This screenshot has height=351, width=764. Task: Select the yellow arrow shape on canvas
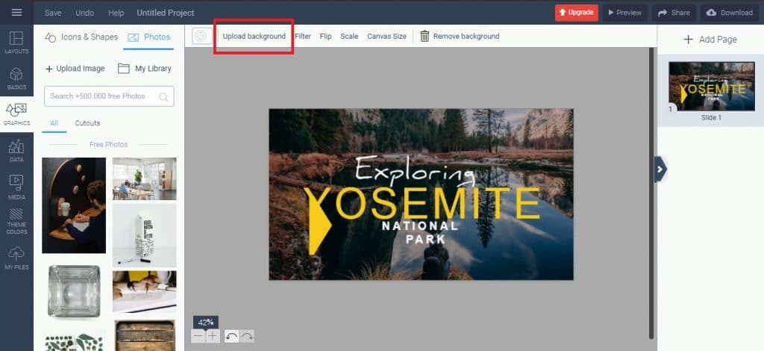(320, 227)
